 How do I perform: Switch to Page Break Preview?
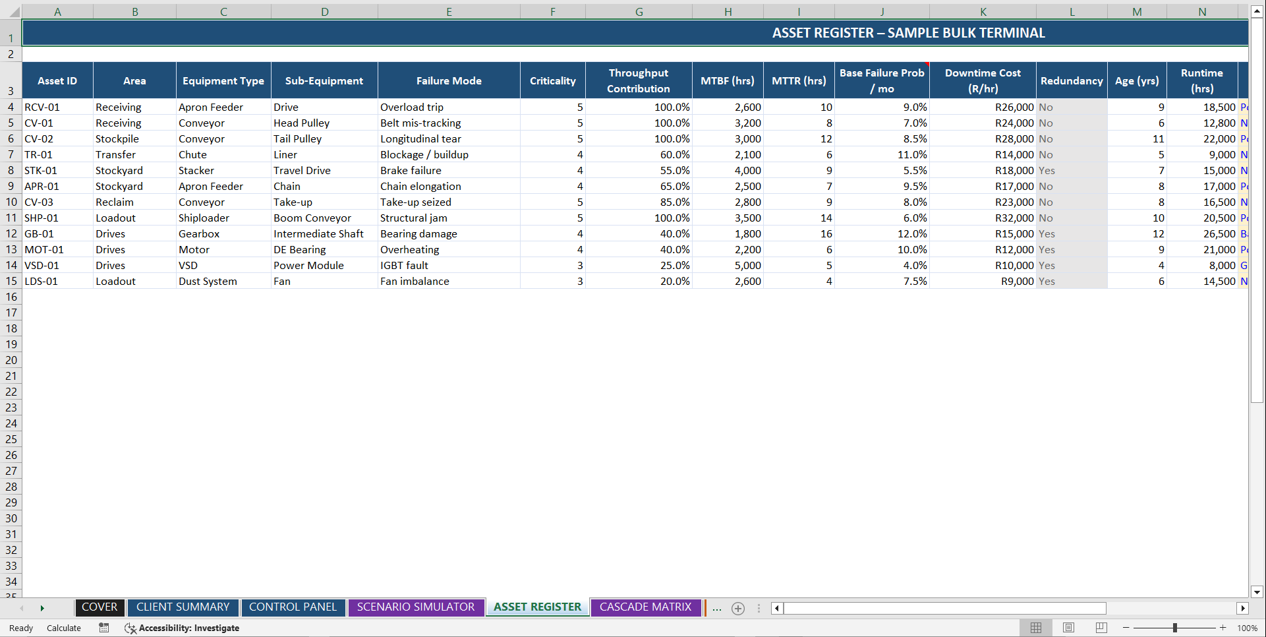1101,628
